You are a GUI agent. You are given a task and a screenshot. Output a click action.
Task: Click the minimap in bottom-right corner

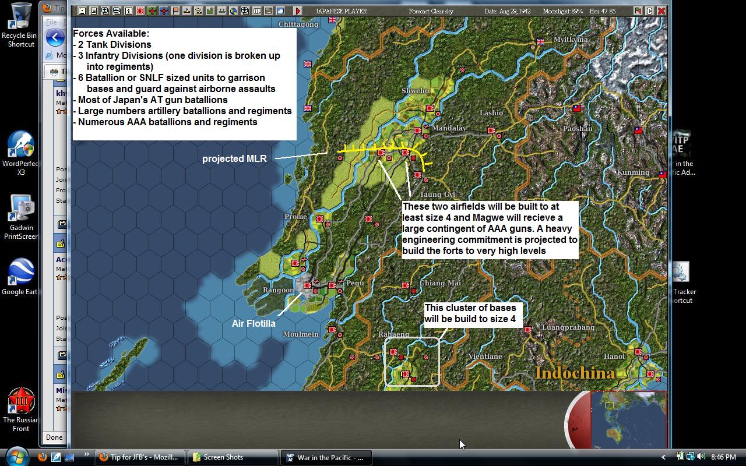pyautogui.click(x=629, y=419)
